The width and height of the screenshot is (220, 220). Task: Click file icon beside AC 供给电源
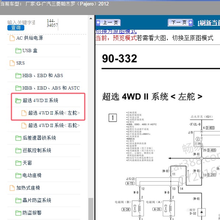tap(12, 38)
